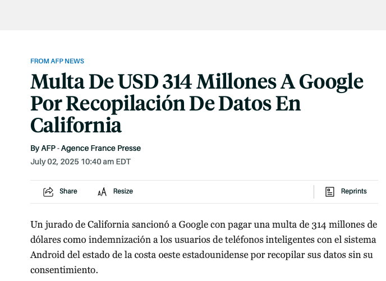Click the word consentimiento in the article

coord(63,270)
